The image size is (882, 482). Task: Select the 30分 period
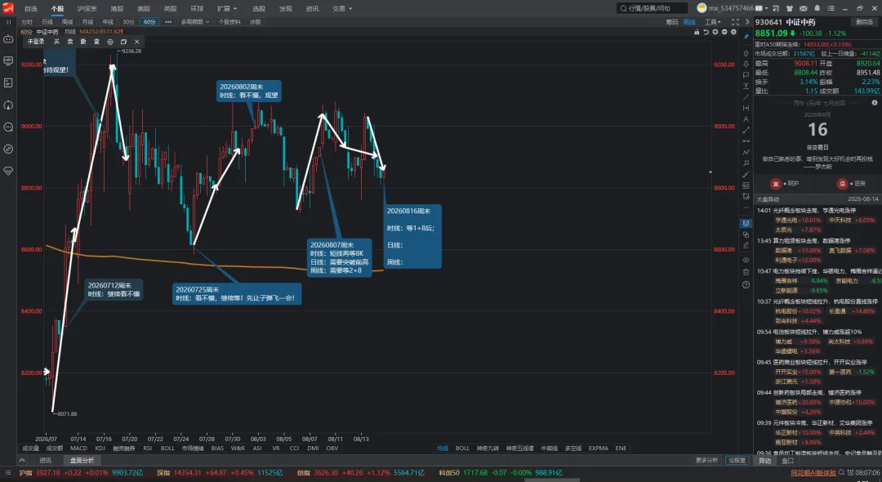(x=129, y=22)
